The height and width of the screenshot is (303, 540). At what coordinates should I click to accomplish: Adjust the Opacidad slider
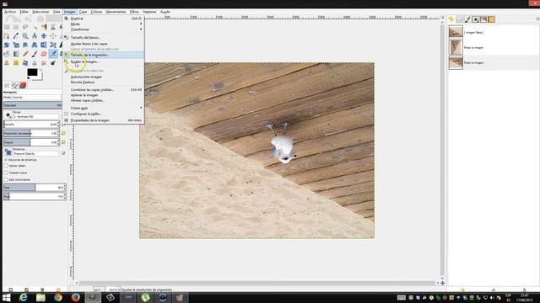(33, 105)
